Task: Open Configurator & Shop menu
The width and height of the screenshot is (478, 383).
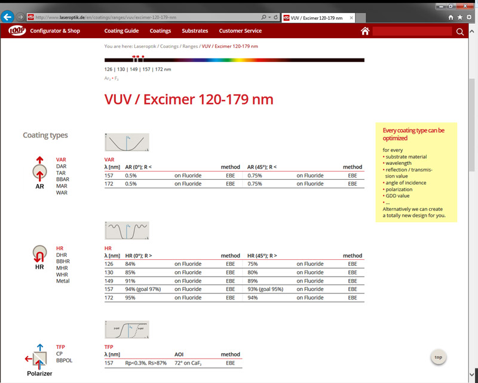Action: (55, 31)
